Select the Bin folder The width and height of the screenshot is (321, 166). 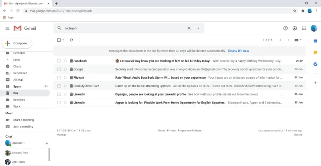[25, 93]
